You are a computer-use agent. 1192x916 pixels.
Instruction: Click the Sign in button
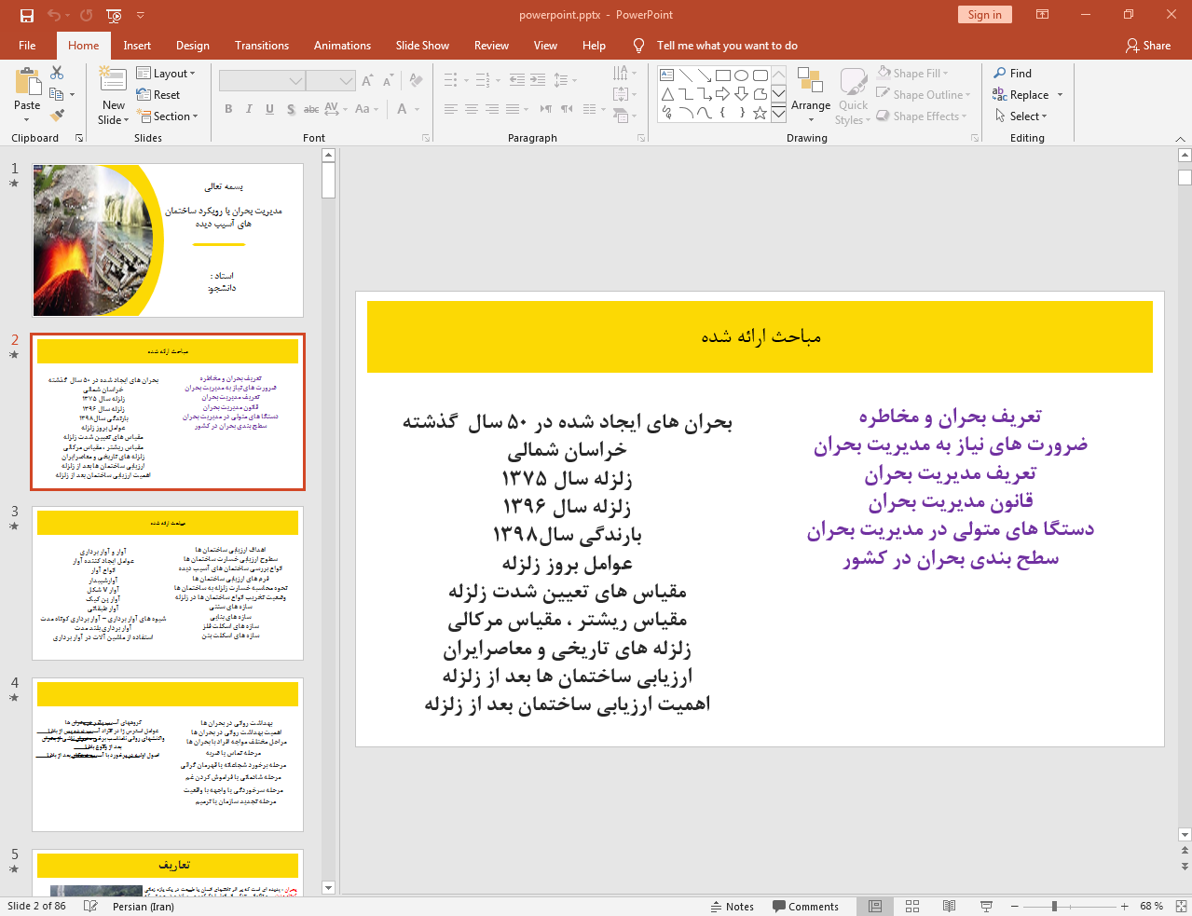tap(984, 15)
